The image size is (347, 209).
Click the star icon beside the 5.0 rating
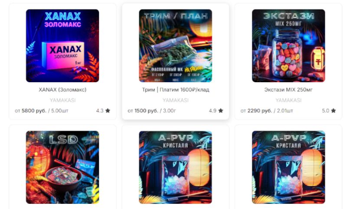pyautogui.click(x=334, y=111)
